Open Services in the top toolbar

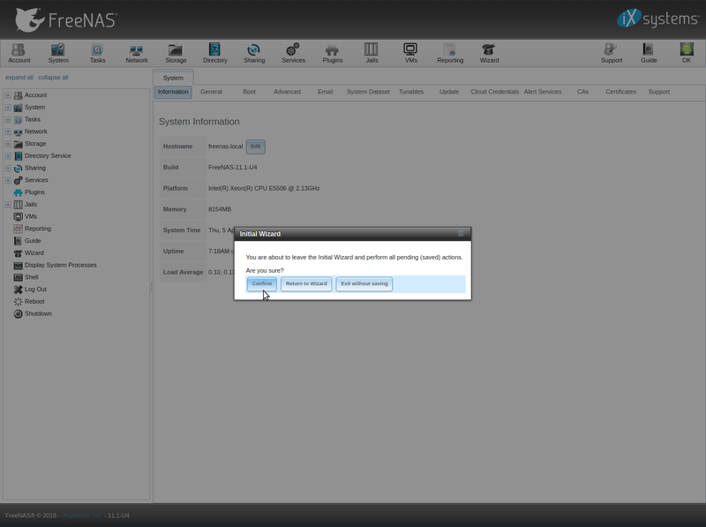(293, 53)
